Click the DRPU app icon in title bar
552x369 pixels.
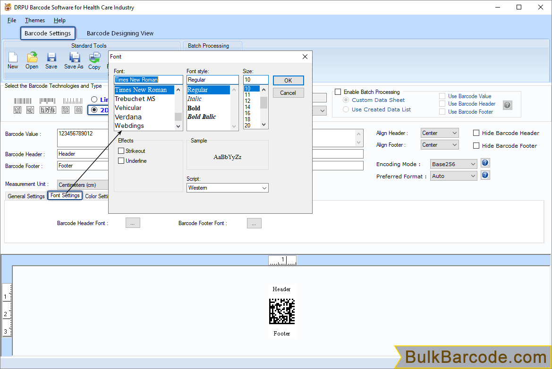click(x=8, y=7)
